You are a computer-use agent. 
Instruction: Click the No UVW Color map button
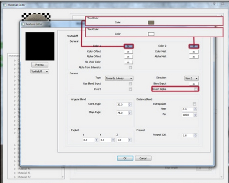128,62
